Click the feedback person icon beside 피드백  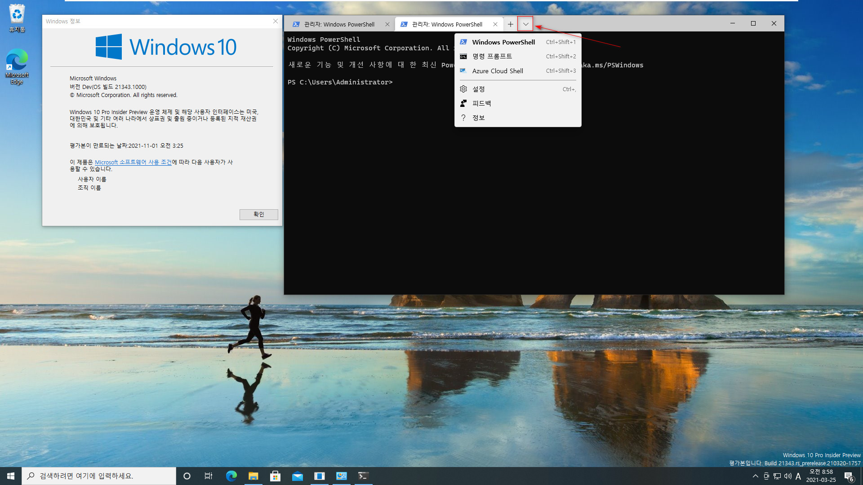coord(463,104)
